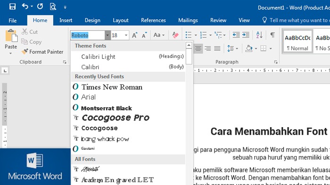
Task: Select Times New Roman font
Action: pyautogui.click(x=128, y=87)
